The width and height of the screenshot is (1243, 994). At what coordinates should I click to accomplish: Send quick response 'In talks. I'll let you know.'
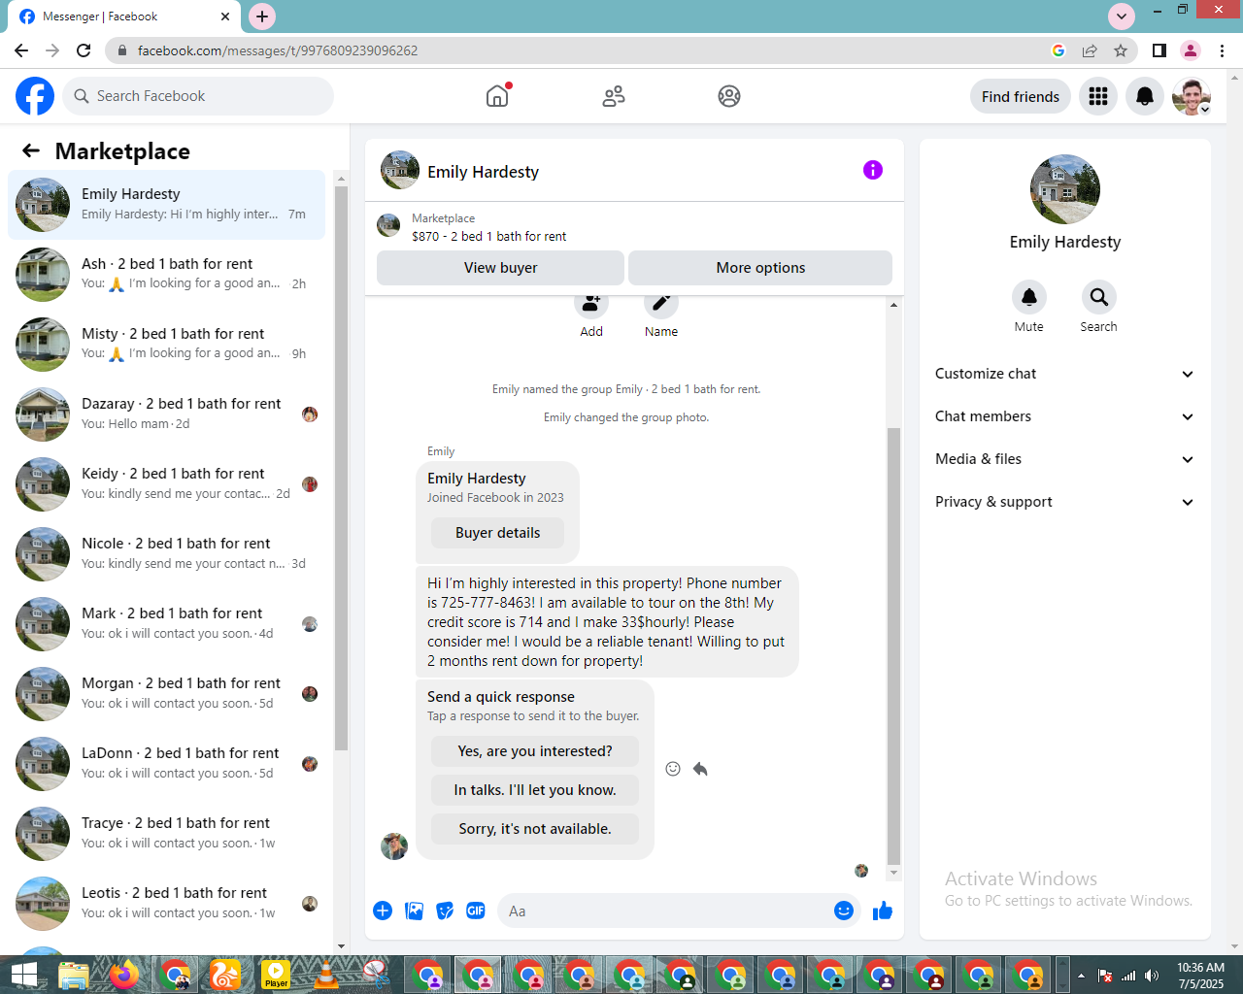tap(535, 790)
